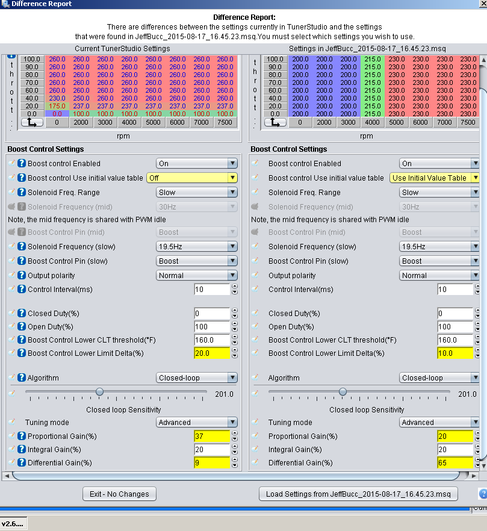
Task: Click the help icon next to Solenoid Frequency (slow)
Action: coord(22,246)
